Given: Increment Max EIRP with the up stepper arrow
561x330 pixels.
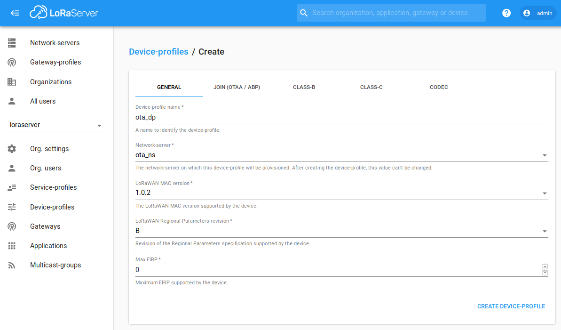Looking at the screenshot, I should pyautogui.click(x=545, y=266).
